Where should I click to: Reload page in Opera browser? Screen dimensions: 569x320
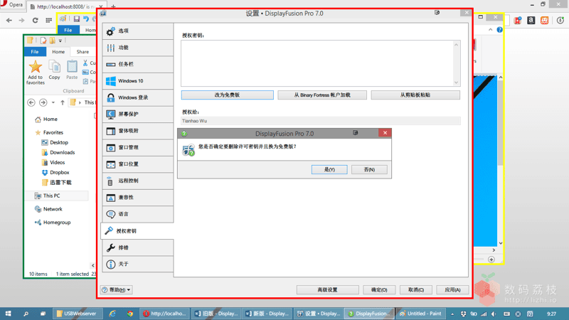point(35,21)
